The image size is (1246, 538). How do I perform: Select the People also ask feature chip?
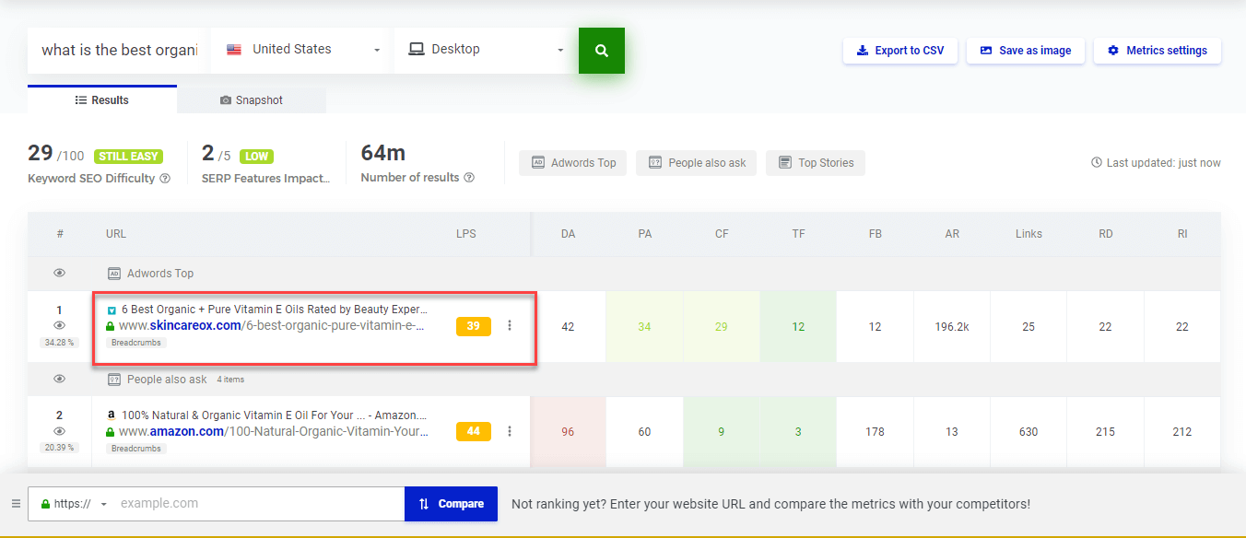click(x=697, y=163)
